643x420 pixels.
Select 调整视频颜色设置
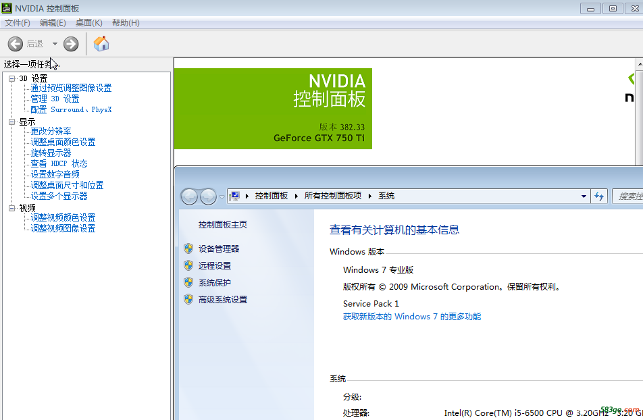[63, 218]
